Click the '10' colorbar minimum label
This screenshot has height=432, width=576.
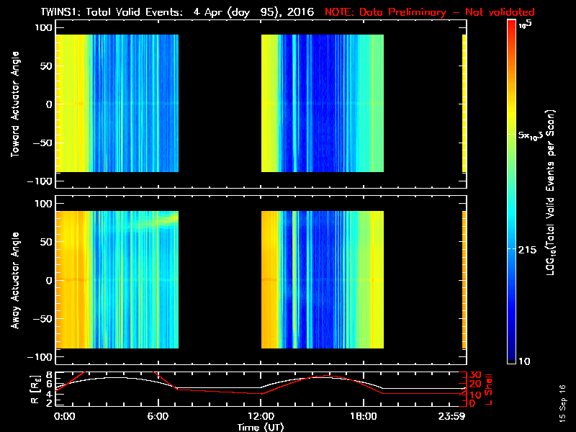(524, 361)
